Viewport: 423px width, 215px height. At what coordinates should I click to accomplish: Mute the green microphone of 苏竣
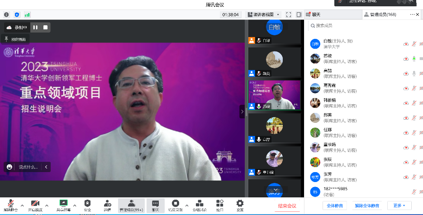(414, 58)
